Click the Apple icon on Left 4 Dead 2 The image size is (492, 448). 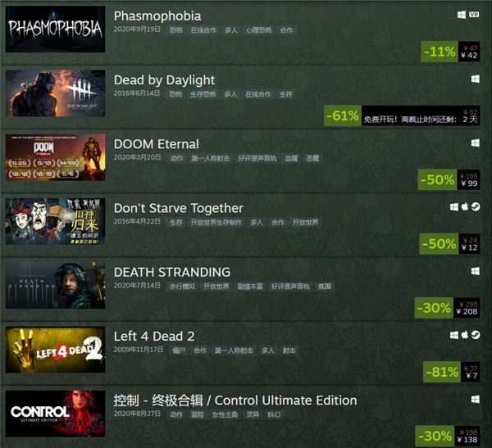click(x=465, y=335)
